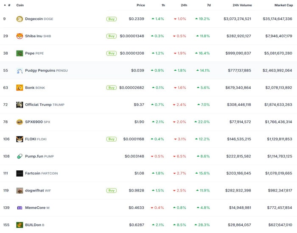297x233 pixels.
Task: Click the Bonk coin icon
Action: click(20, 88)
